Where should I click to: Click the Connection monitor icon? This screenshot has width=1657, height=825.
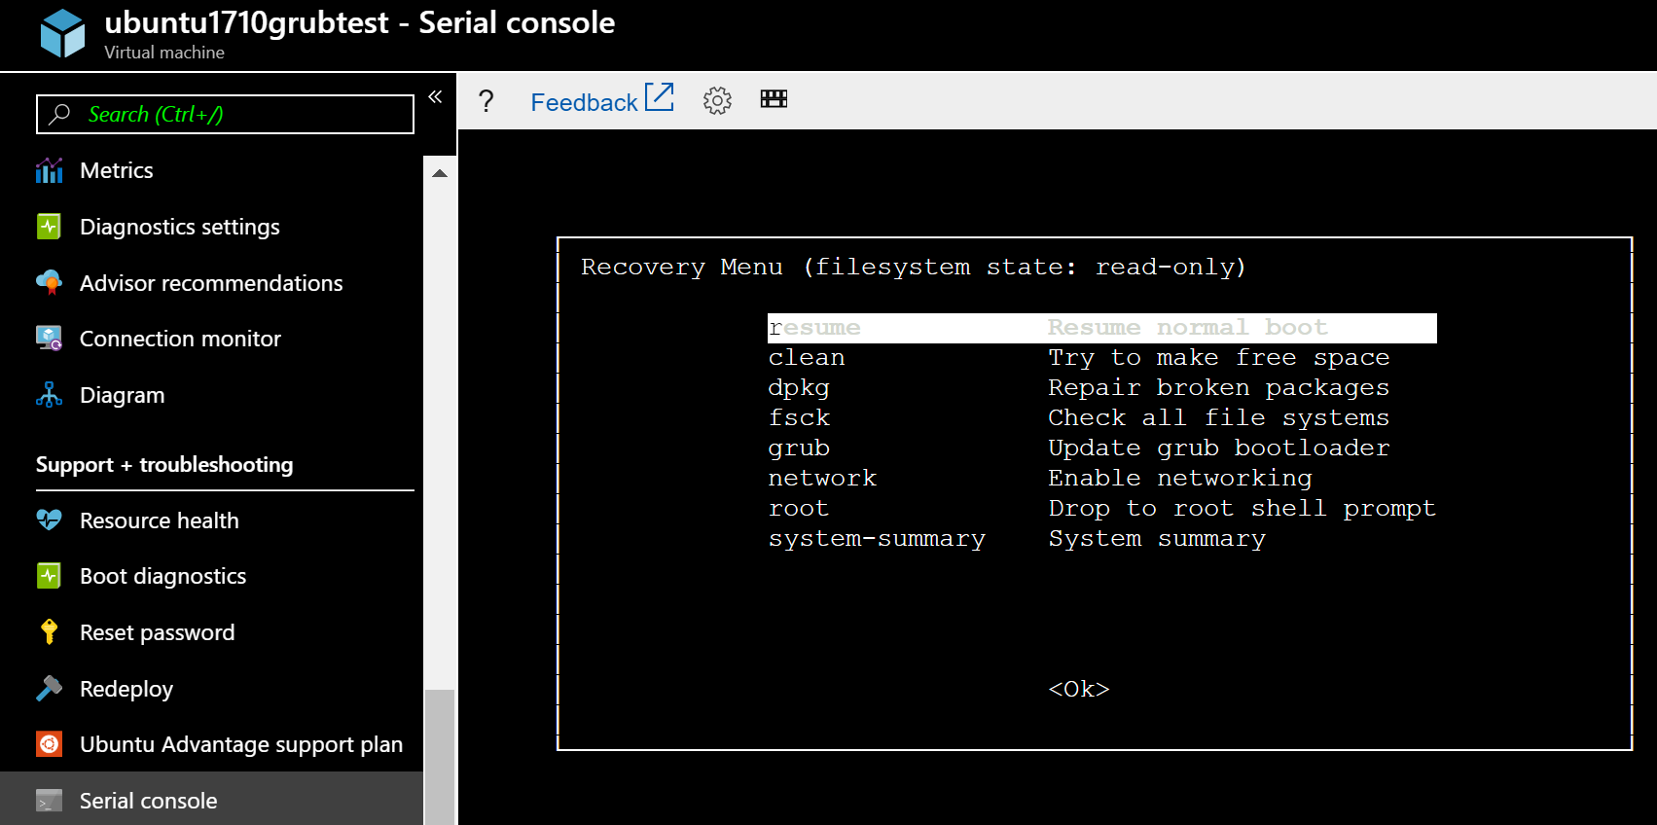pyautogui.click(x=49, y=339)
